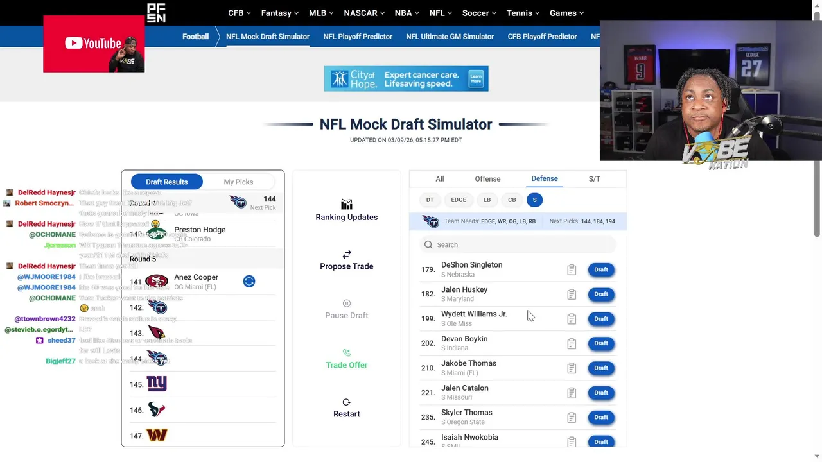Open notes clipboard for Wydett Williams Jr.
Image resolution: width=822 pixels, height=462 pixels.
click(x=572, y=319)
